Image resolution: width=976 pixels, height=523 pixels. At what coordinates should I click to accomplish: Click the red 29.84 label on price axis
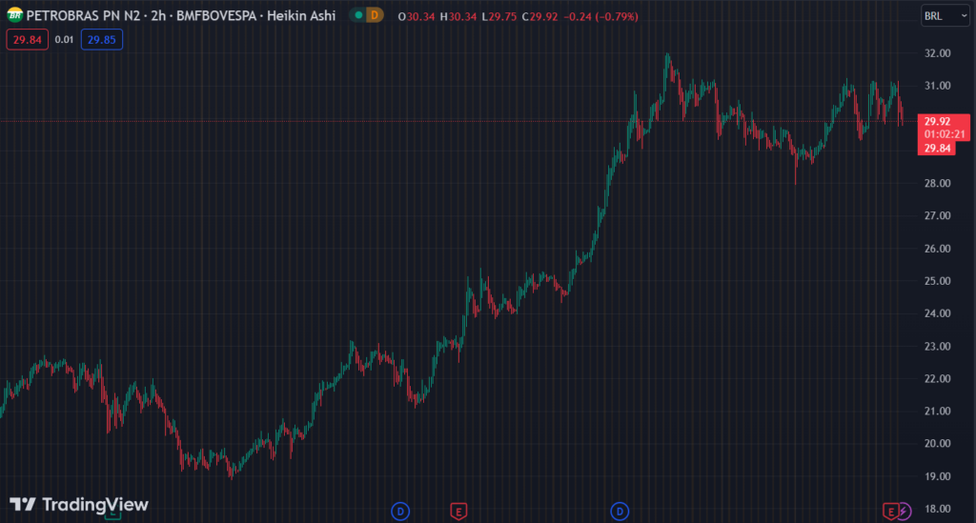pos(937,148)
